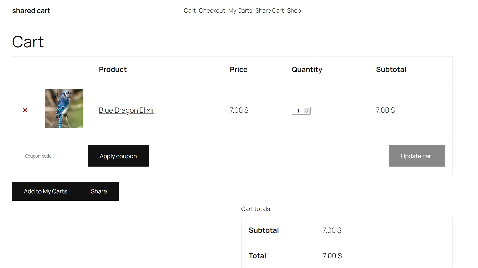Image resolution: width=478 pixels, height=268 pixels.
Task: Click the Cart page heading
Action: [x=28, y=41]
